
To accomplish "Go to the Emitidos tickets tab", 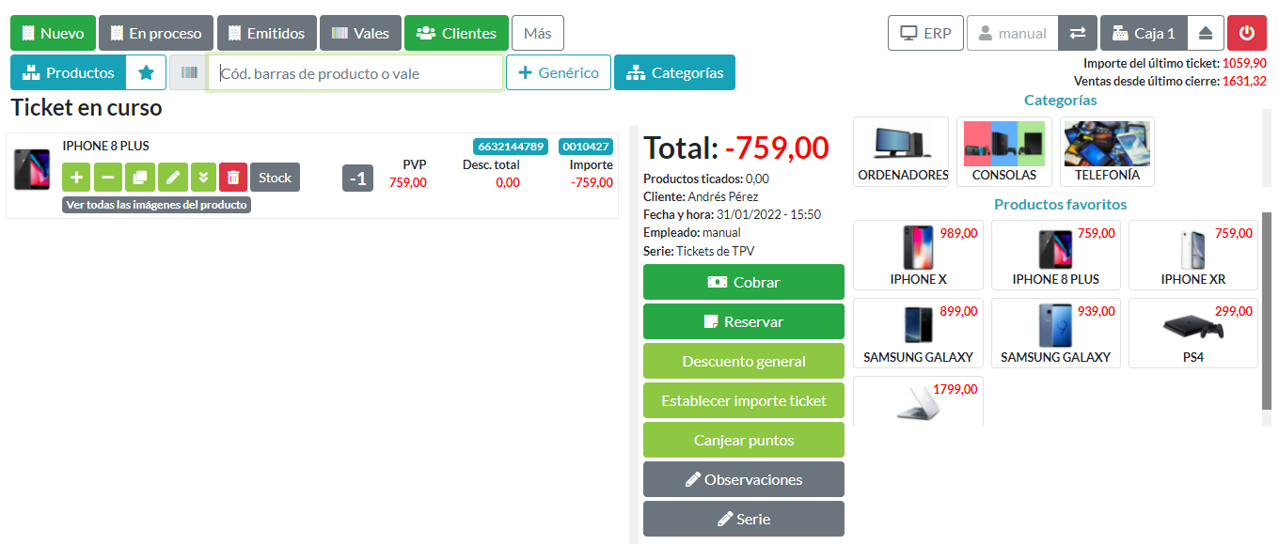I will 266,33.
